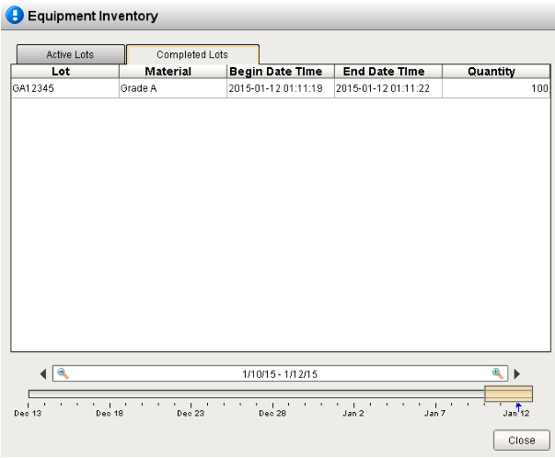Click the blue marker at Jan 12
The width and height of the screenshot is (555, 458).
click(518, 405)
